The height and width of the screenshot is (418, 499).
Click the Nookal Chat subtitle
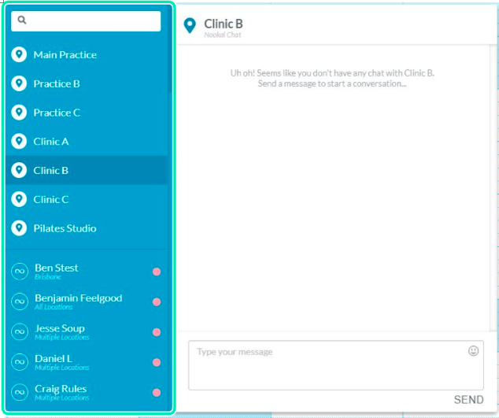click(x=223, y=35)
